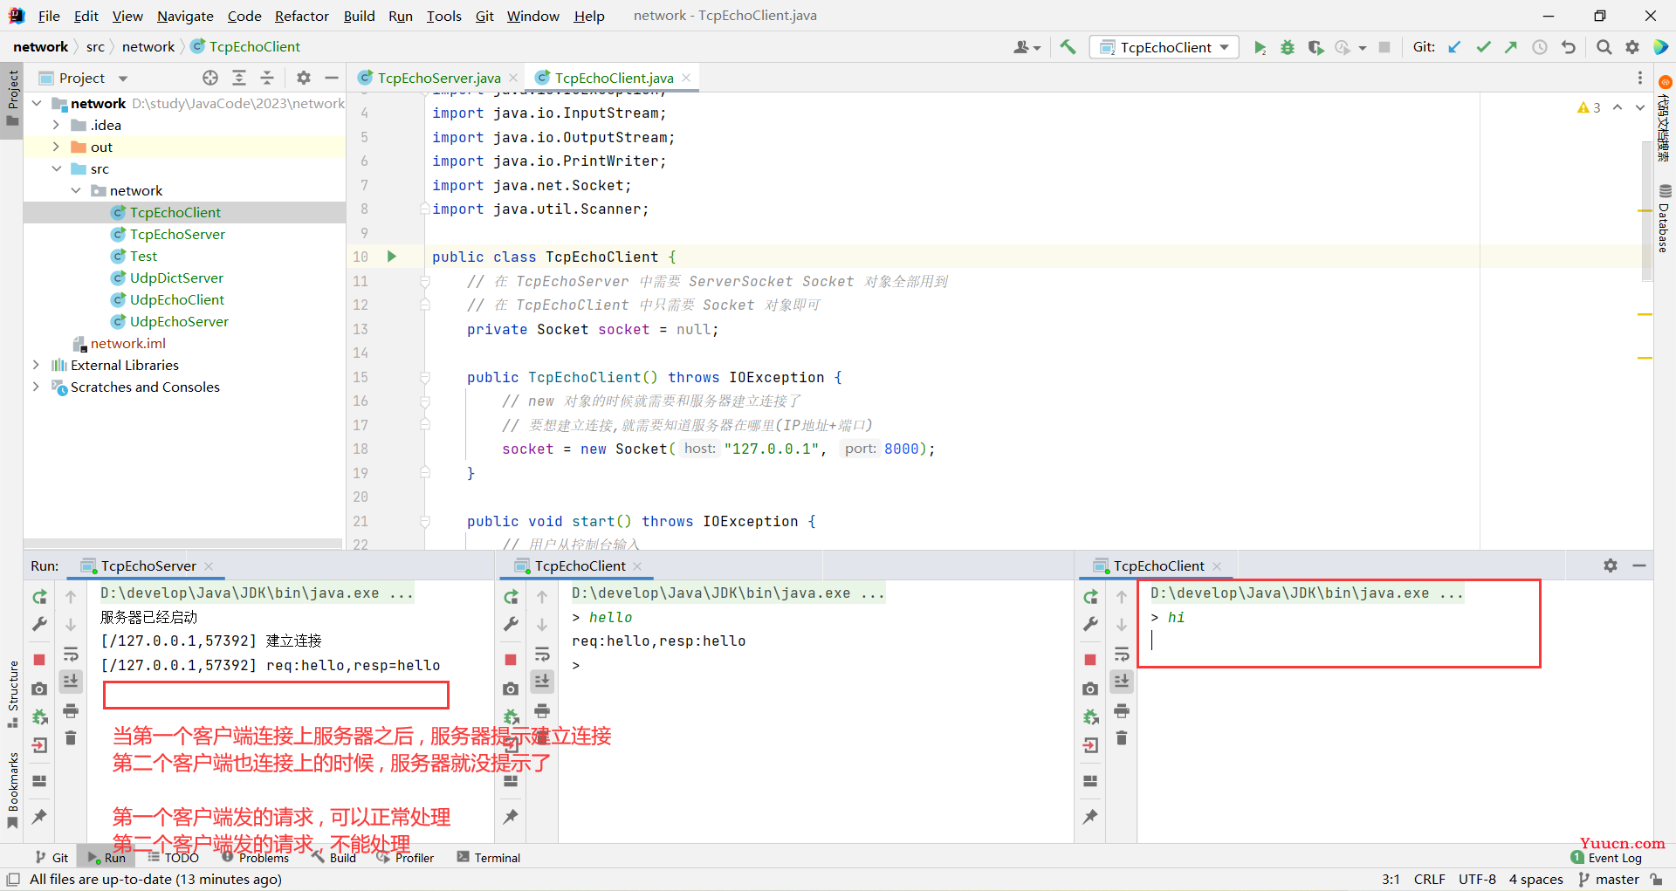This screenshot has width=1676, height=891.
Task: Close the TcpEchoClient.java editor tab
Action: point(686,78)
